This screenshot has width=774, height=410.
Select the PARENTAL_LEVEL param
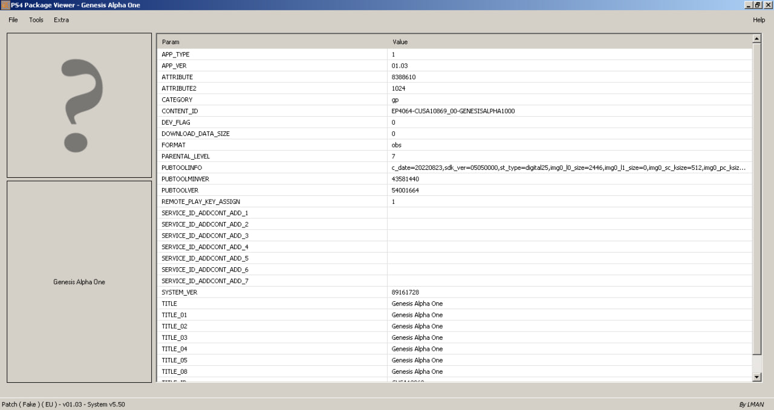click(272, 156)
